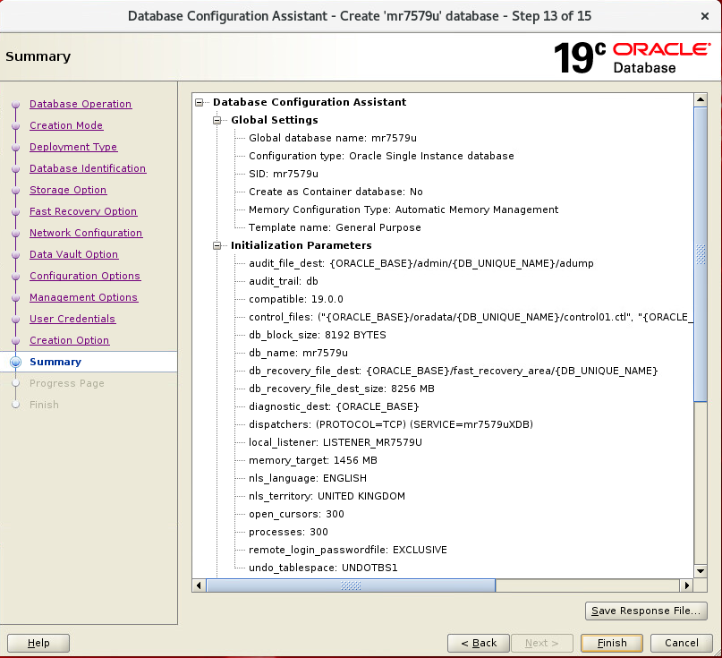Select 'nls_language: ENGLISH' row
722x658 pixels.
pyautogui.click(x=308, y=479)
